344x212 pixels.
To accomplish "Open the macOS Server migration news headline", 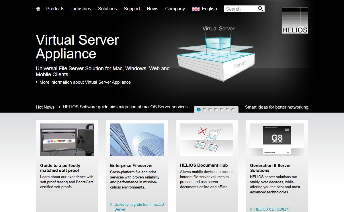I will (x=125, y=107).
